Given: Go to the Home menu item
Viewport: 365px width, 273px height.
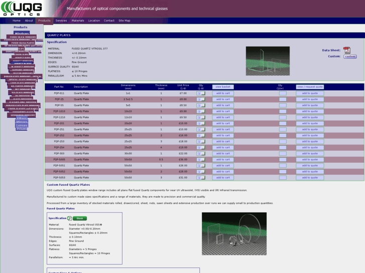Looking at the screenshot, I should 16,21.
